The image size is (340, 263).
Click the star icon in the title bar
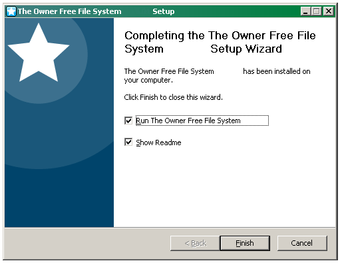click(x=11, y=11)
